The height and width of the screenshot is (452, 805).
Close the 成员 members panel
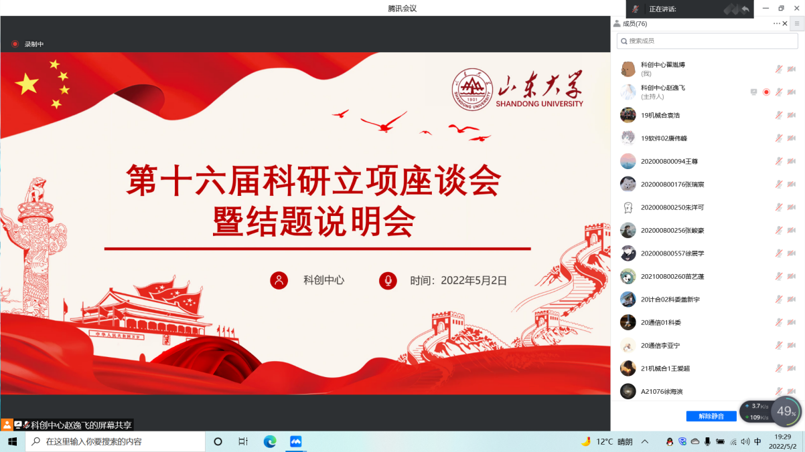click(x=784, y=23)
